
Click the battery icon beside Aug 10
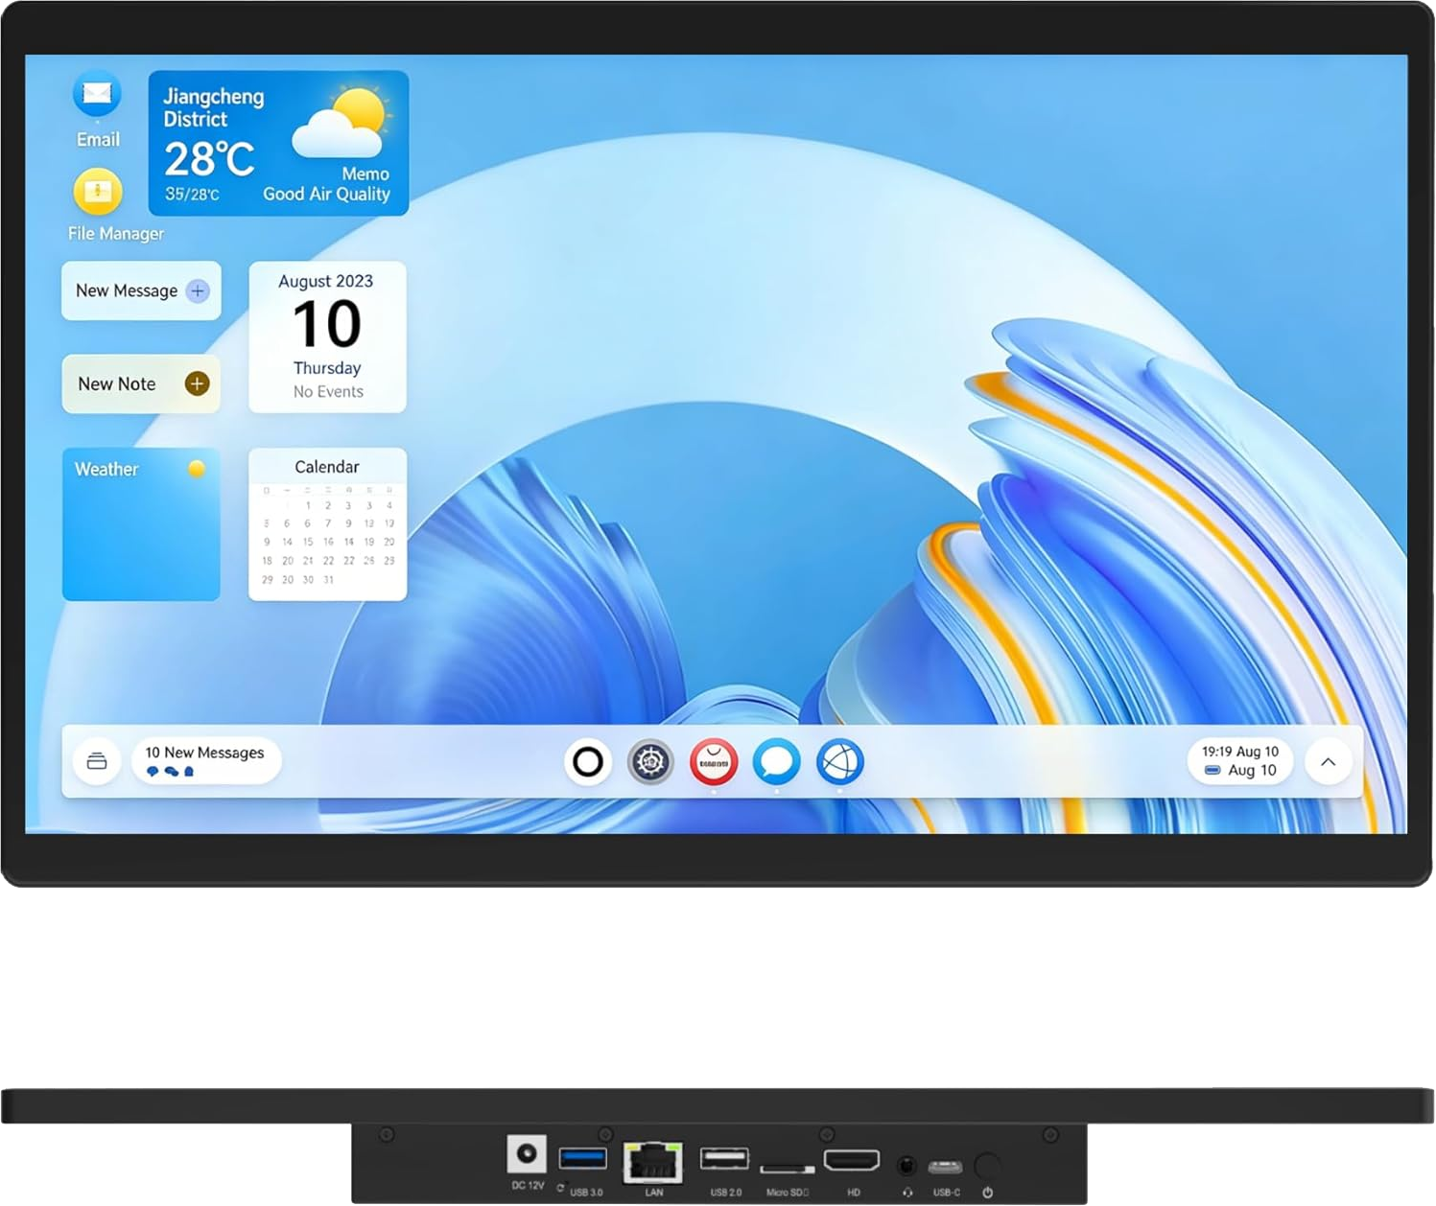[1212, 770]
